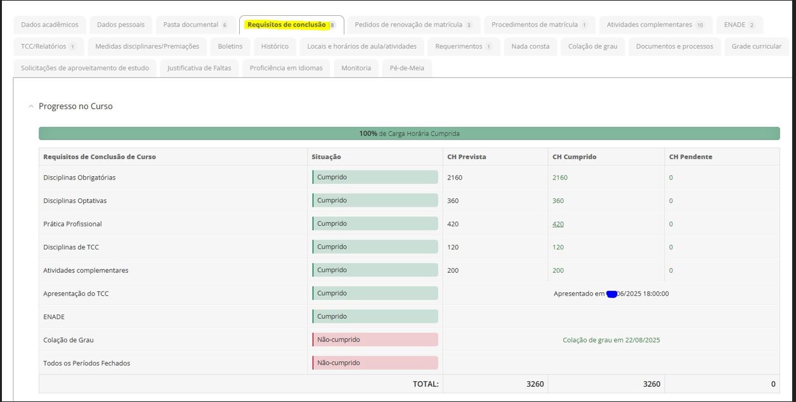Click the Cumprido status for Apresentação do TCC
The image size is (796, 402).
tap(375, 293)
